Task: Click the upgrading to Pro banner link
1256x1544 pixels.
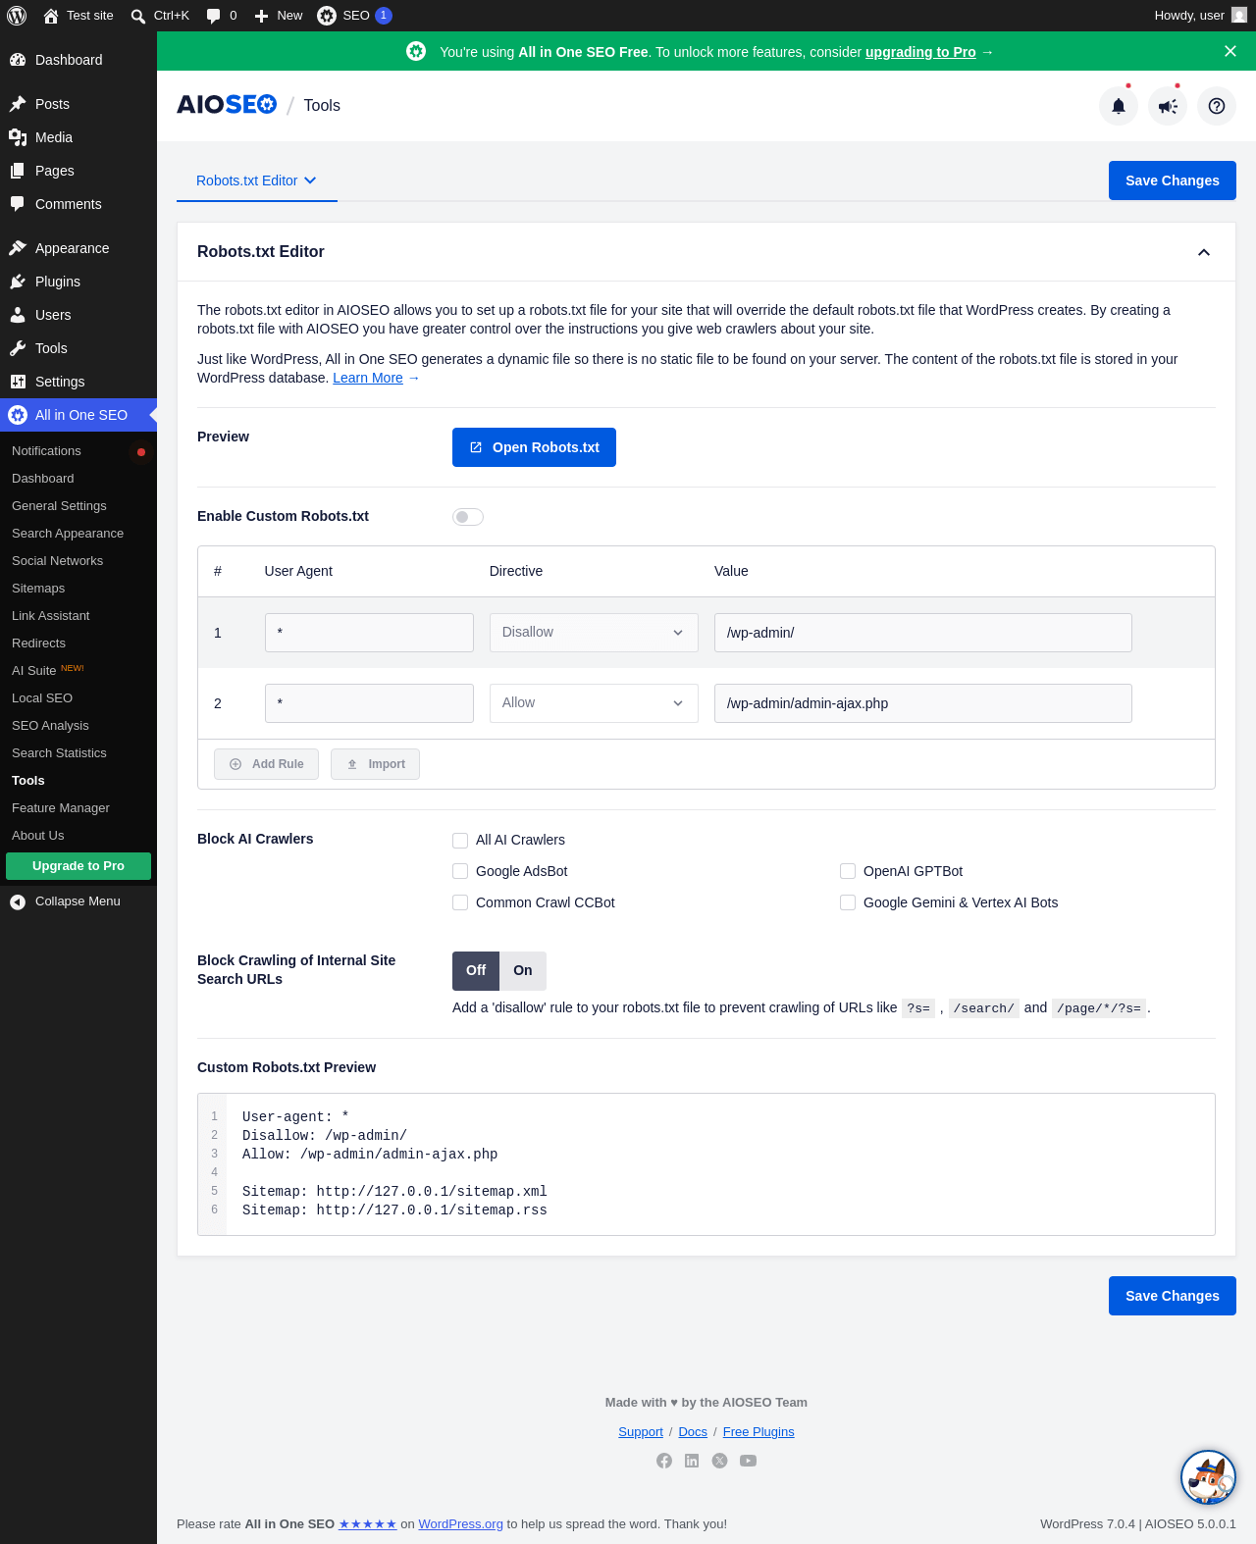Action: [920, 52]
